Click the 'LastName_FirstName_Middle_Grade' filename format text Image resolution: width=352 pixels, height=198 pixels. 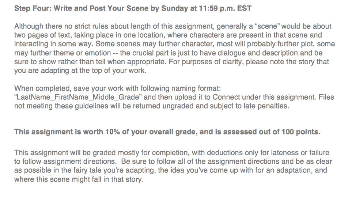(77, 97)
